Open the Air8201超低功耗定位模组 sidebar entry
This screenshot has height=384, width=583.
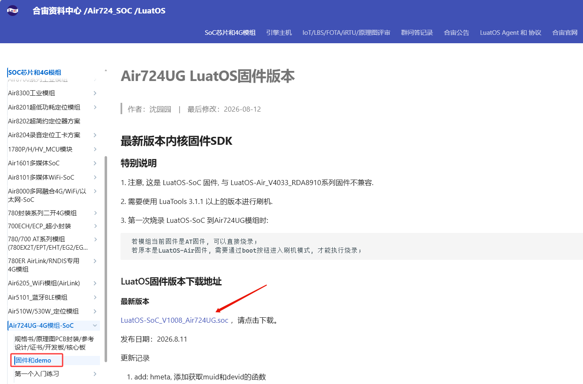tap(44, 107)
